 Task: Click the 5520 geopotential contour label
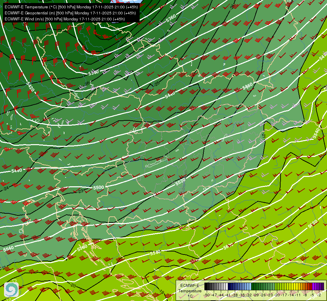(x=180, y=182)
